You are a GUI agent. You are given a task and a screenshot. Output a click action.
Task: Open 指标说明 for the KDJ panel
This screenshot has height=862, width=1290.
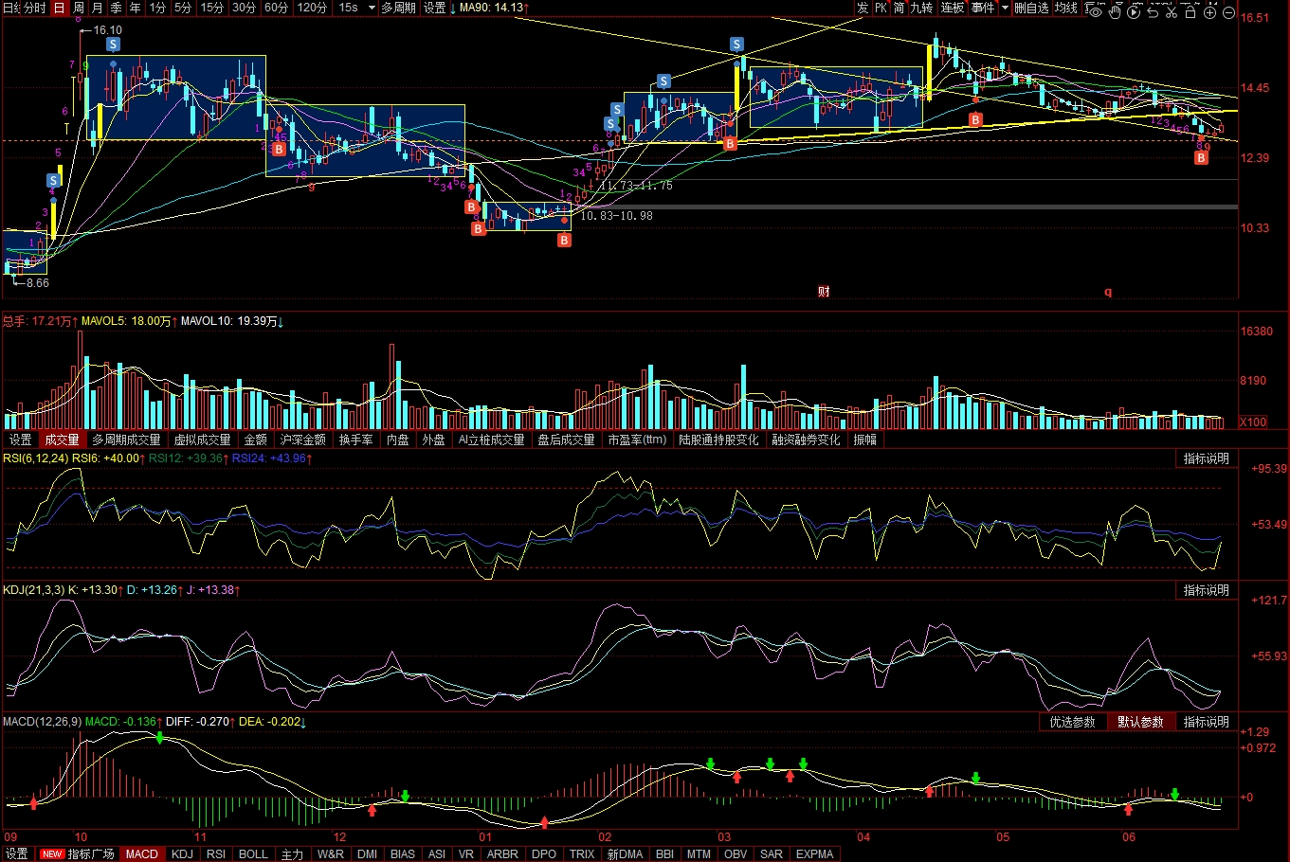1206,590
